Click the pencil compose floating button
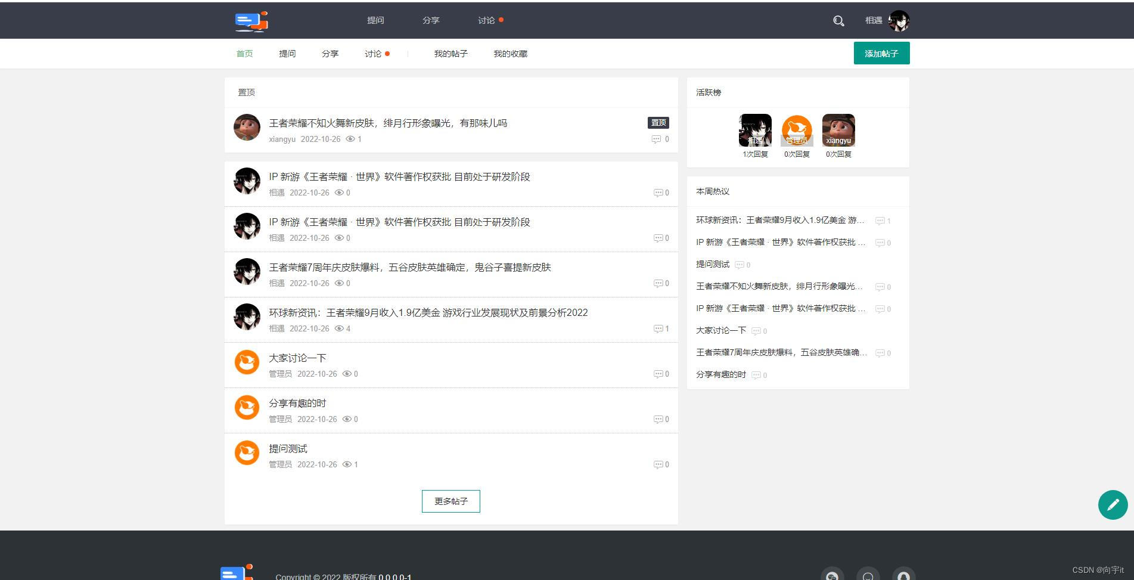The width and height of the screenshot is (1134, 580). pyautogui.click(x=1112, y=504)
